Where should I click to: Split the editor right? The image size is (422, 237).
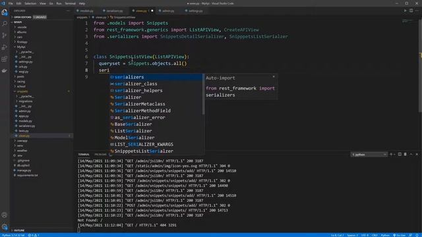(411, 11)
